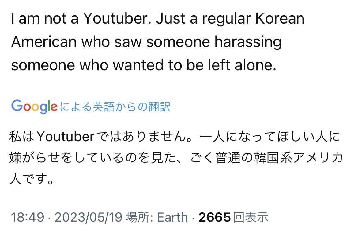Click the 'someone who wanted' text line
The height and width of the screenshot is (233, 358).
pyautogui.click(x=87, y=65)
